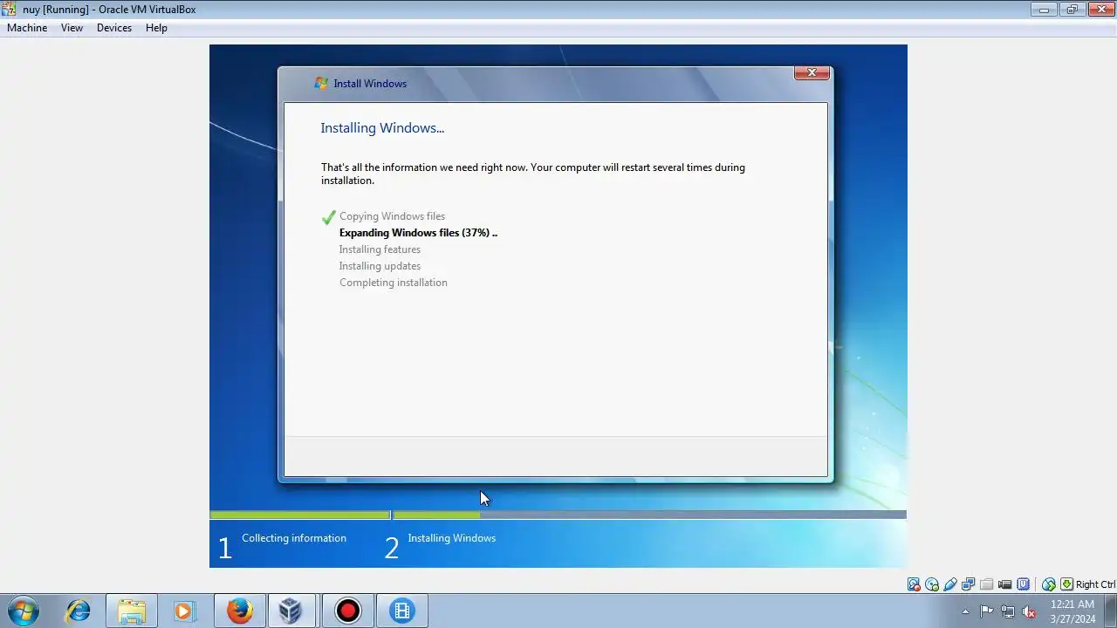1117x628 pixels.
Task: Open the Help menu
Action: 156,28
